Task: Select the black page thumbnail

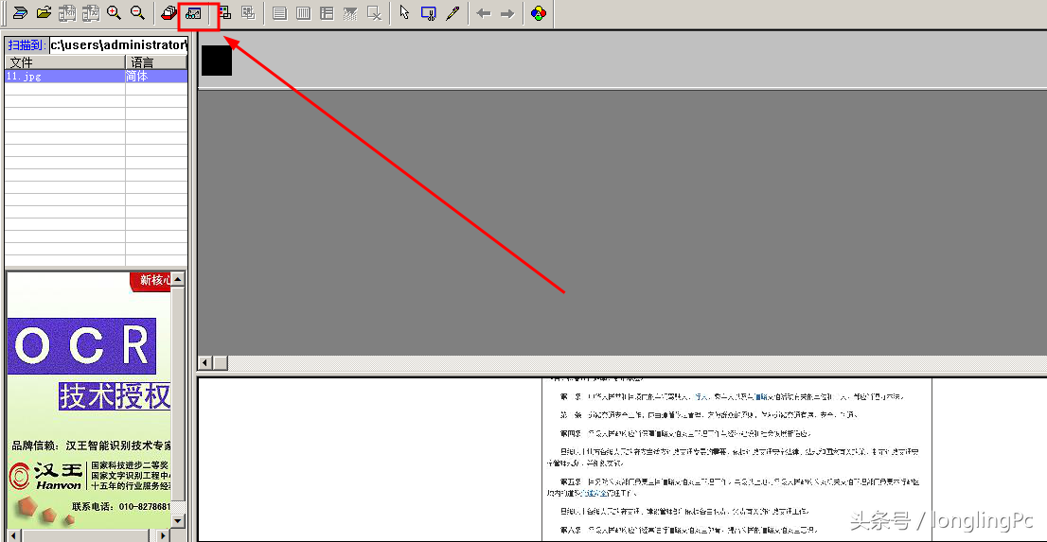Action: (x=217, y=61)
